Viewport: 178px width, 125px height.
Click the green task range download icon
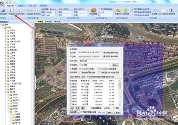click(x=126, y=11)
